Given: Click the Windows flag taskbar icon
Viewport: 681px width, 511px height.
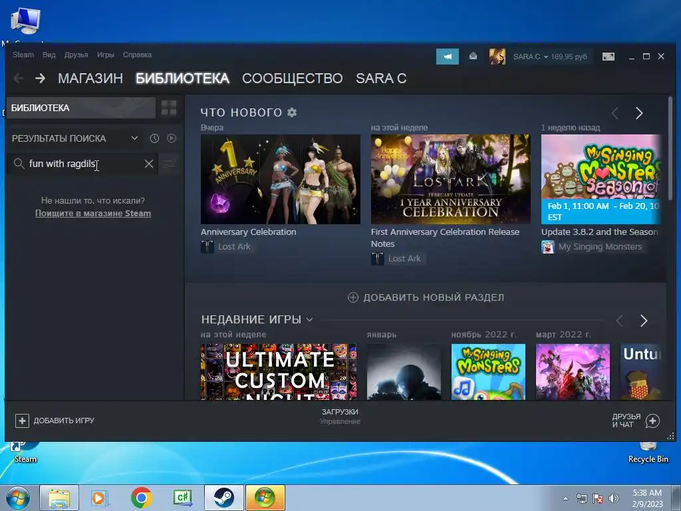Looking at the screenshot, I should (x=265, y=498).
